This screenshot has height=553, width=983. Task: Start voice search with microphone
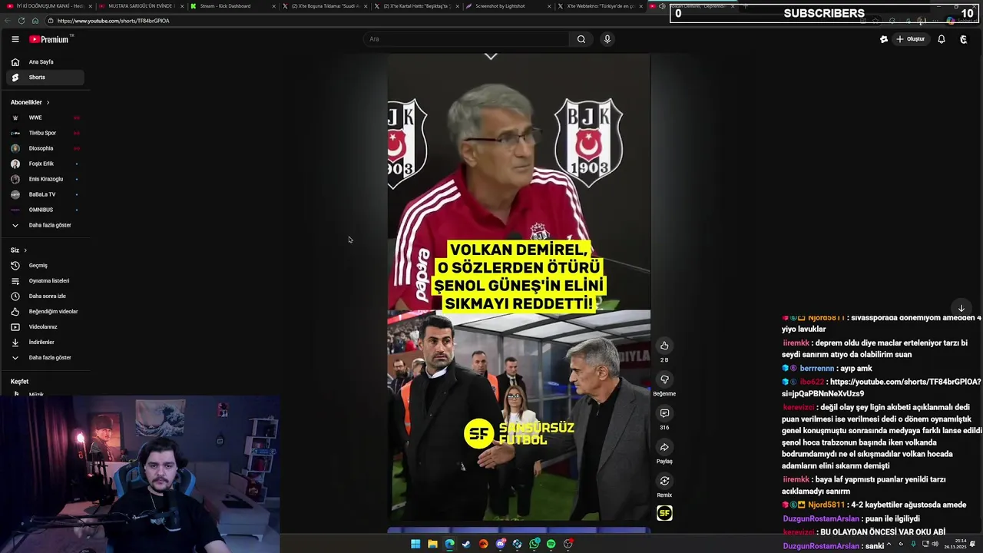coord(607,39)
